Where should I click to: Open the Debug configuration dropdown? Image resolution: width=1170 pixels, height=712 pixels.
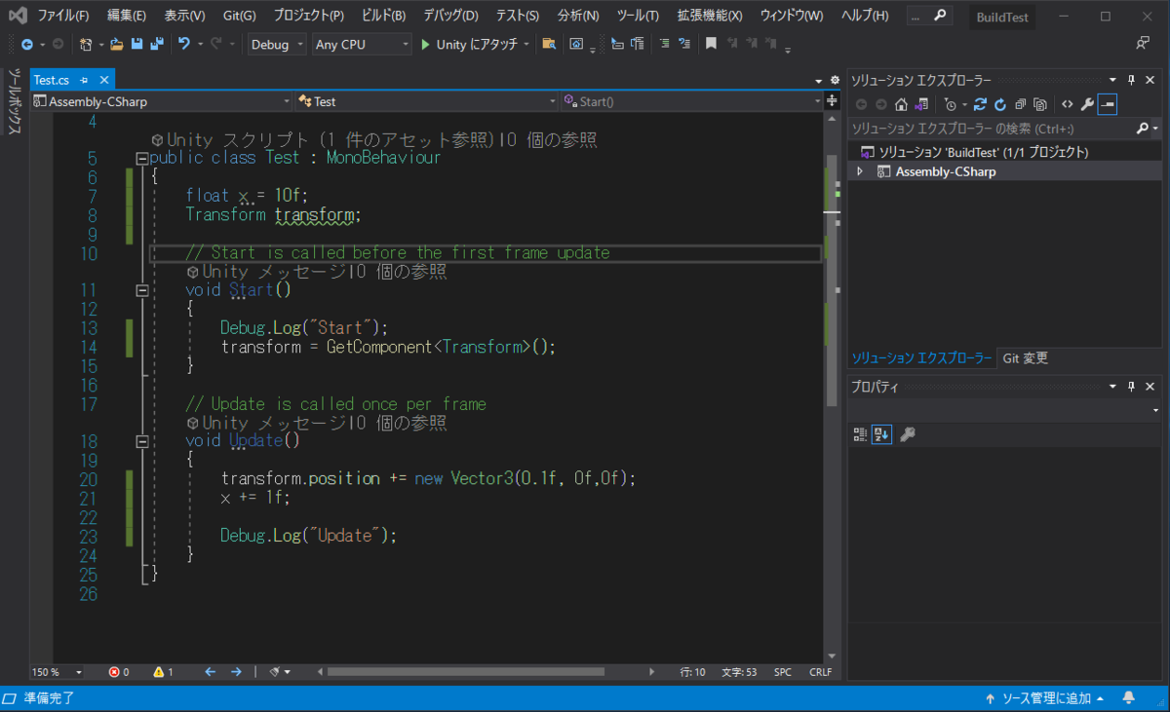click(x=277, y=44)
